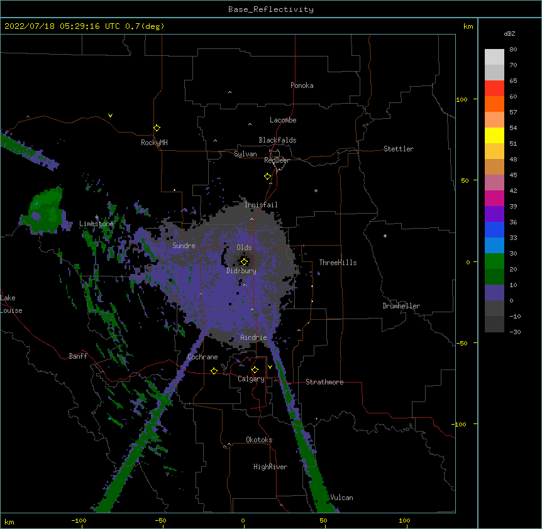Select the yellow 54-51 dBZ legend swatch
This screenshot has height=529, width=542.
tap(494, 135)
